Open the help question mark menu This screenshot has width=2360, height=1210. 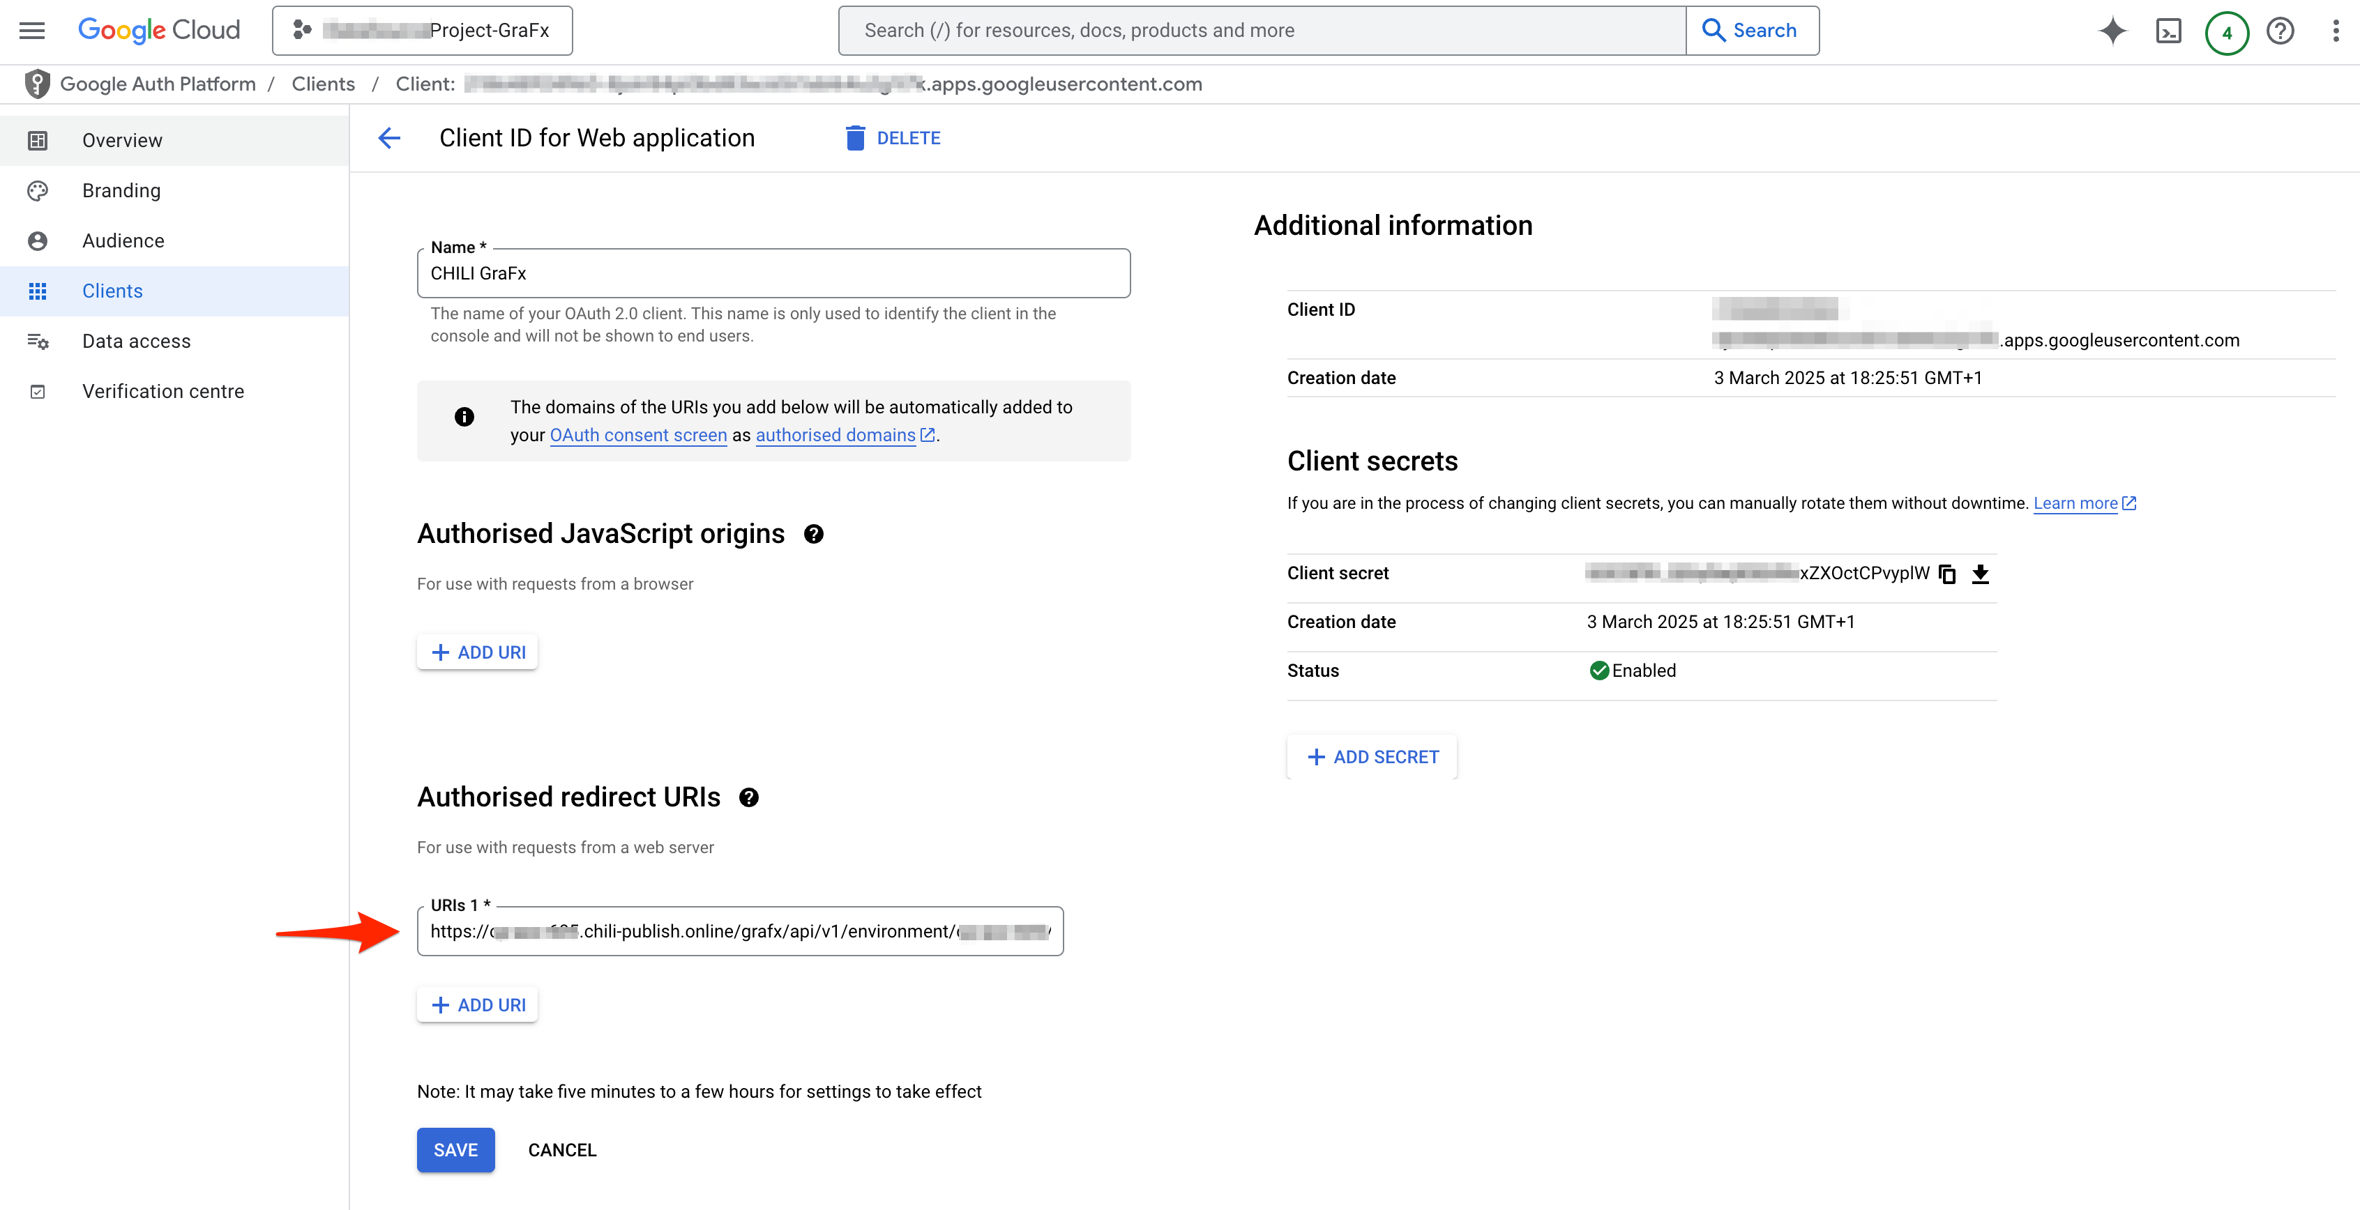coord(2280,31)
